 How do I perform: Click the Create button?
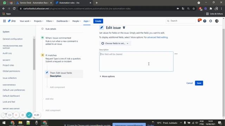[x=98, y=21]
